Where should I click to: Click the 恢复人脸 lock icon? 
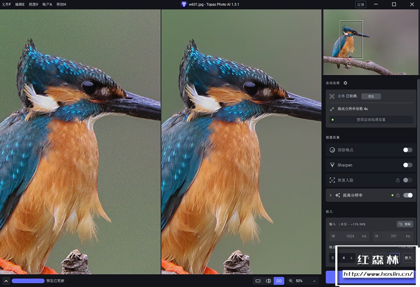pos(398,180)
